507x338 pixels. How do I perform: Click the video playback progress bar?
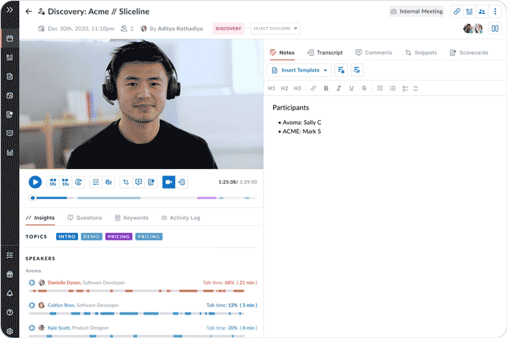click(x=144, y=197)
